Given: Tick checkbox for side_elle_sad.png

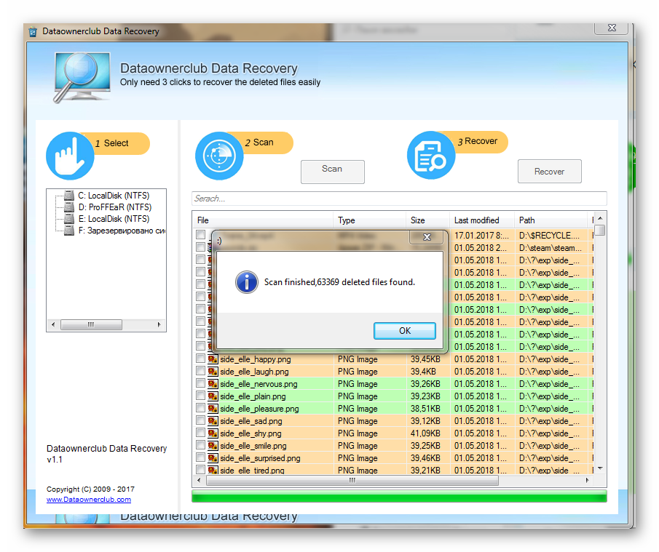Looking at the screenshot, I should tap(200, 420).
